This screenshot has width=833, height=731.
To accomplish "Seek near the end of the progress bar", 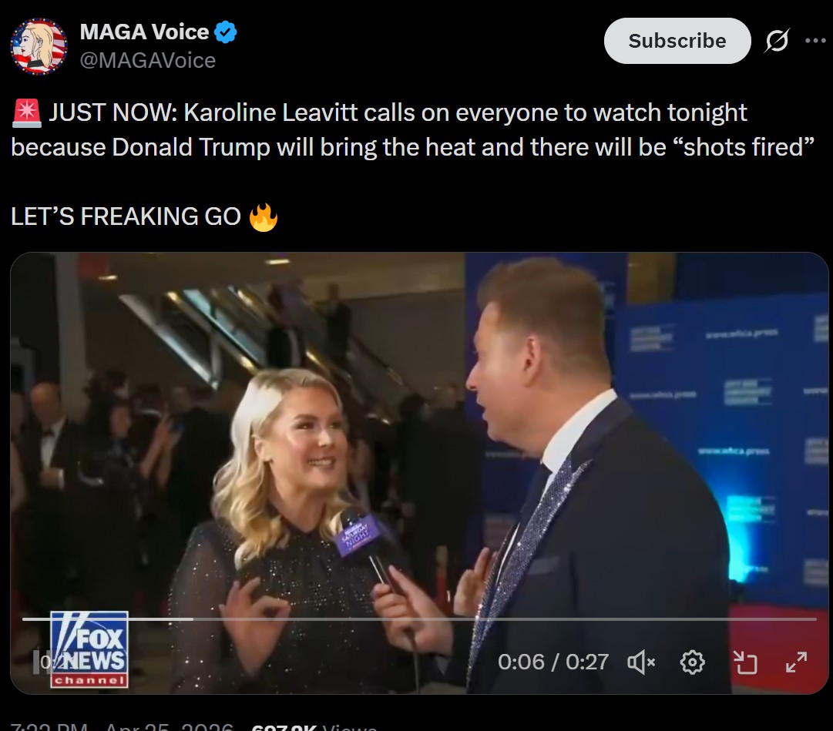I will 797,619.
